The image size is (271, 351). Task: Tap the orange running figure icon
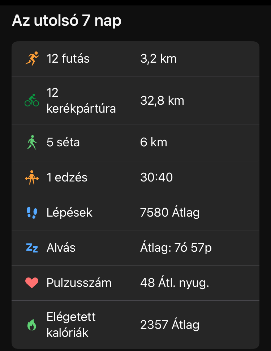click(32, 59)
